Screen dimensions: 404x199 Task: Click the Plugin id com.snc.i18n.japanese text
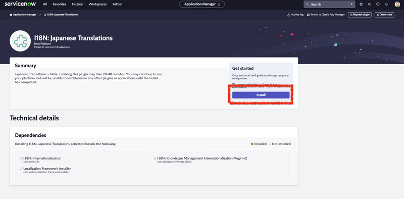point(52,47)
